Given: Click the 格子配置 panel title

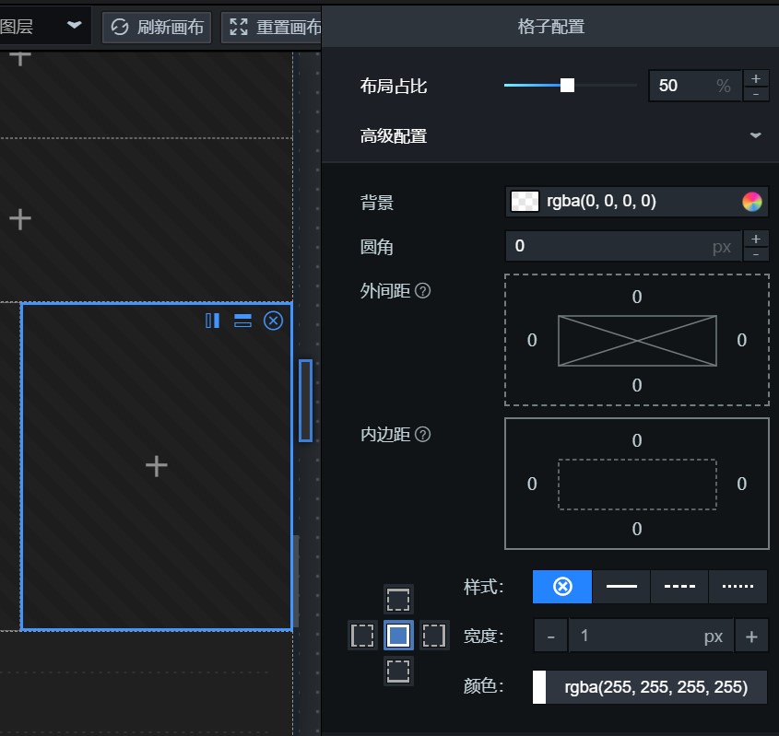Looking at the screenshot, I should [x=551, y=27].
